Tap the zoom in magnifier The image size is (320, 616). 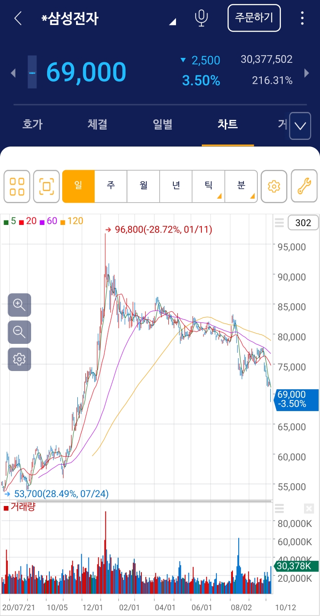[20, 305]
